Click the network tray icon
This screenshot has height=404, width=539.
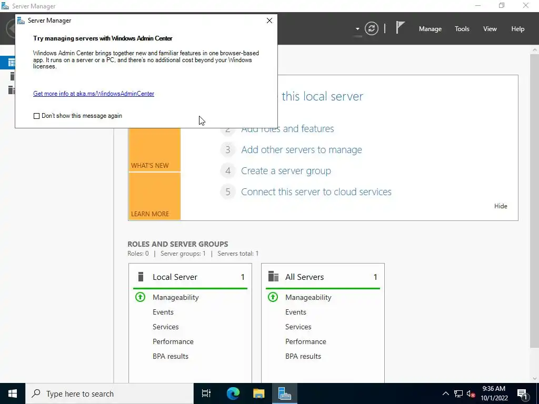(x=458, y=393)
